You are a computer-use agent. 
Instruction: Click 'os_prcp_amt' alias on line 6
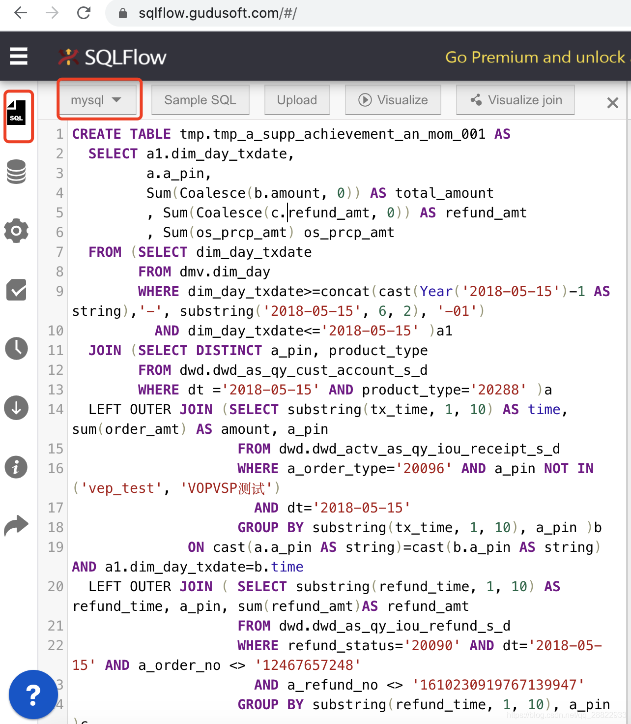click(349, 232)
